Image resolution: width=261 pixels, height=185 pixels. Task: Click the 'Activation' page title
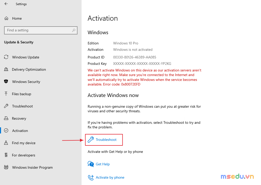coord(102,18)
